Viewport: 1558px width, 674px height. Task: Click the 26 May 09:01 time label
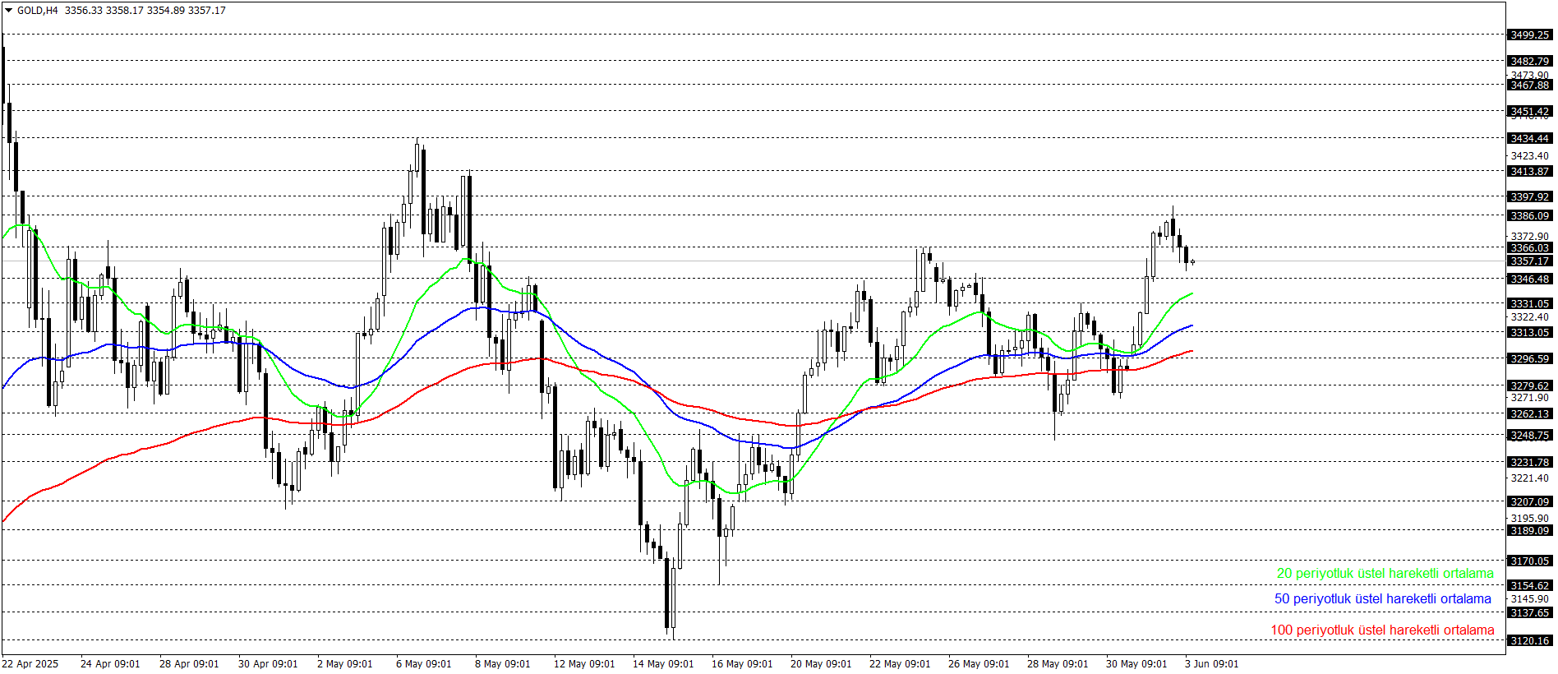(979, 664)
